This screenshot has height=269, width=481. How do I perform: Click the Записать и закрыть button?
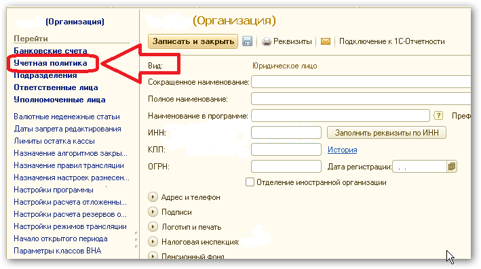coord(193,41)
